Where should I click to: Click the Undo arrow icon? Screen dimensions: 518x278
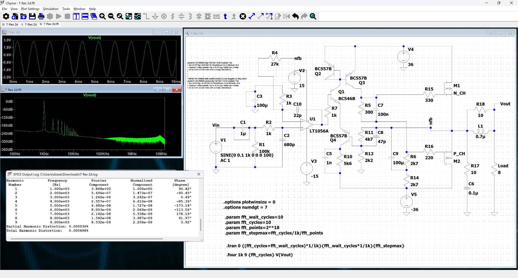tap(295, 16)
